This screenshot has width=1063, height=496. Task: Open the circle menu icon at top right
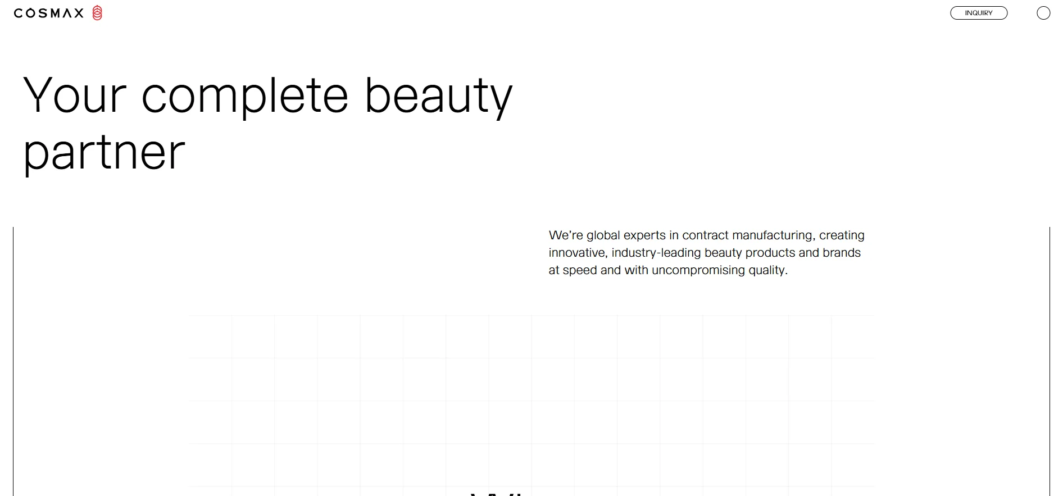pos(1043,13)
